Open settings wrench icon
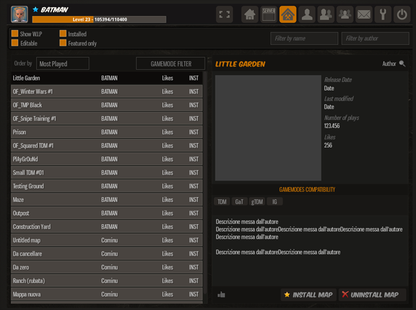Screen dimensions: 416x310 [383, 14]
